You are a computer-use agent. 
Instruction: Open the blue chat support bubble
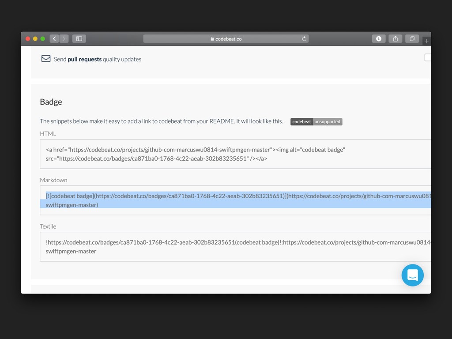click(413, 275)
